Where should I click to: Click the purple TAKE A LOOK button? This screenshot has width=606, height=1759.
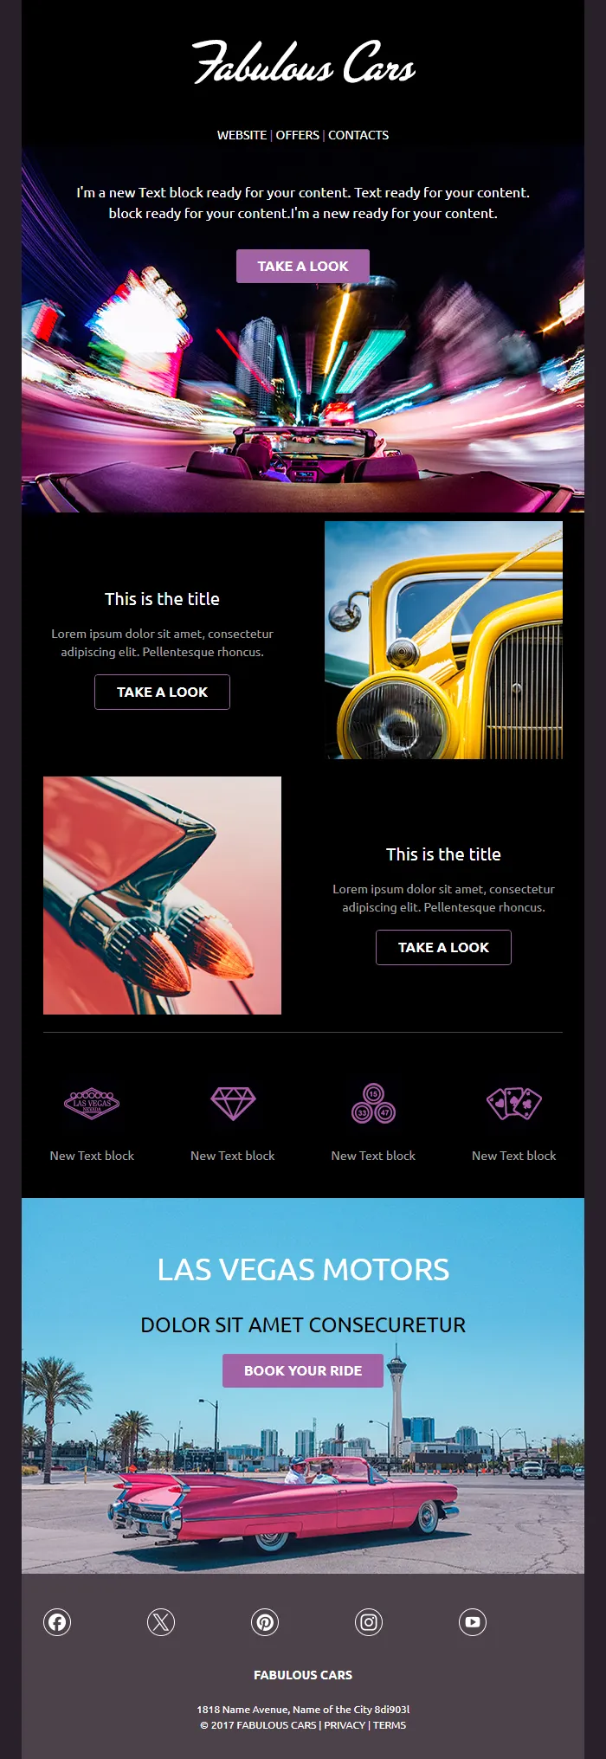(303, 267)
